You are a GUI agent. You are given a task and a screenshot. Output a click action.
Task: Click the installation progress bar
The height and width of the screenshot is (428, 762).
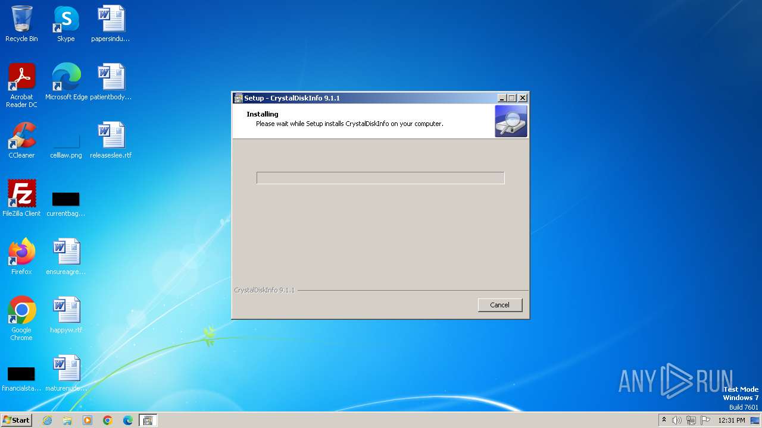[x=380, y=178]
